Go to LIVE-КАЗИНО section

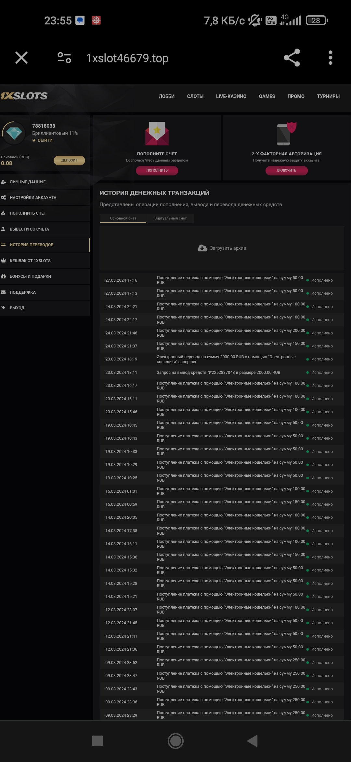231,96
